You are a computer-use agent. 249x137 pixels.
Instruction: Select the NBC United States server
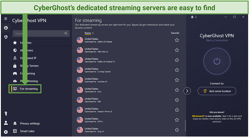pos(129,100)
